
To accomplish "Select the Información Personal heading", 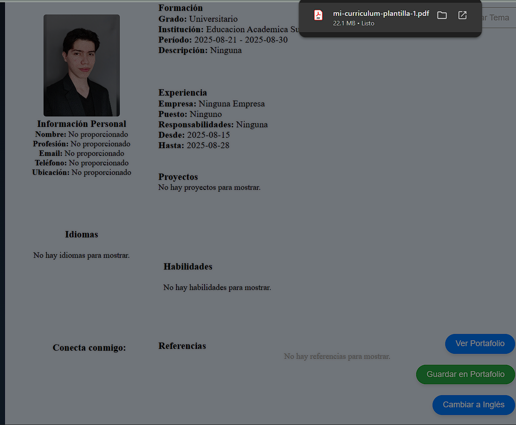I will click(82, 124).
